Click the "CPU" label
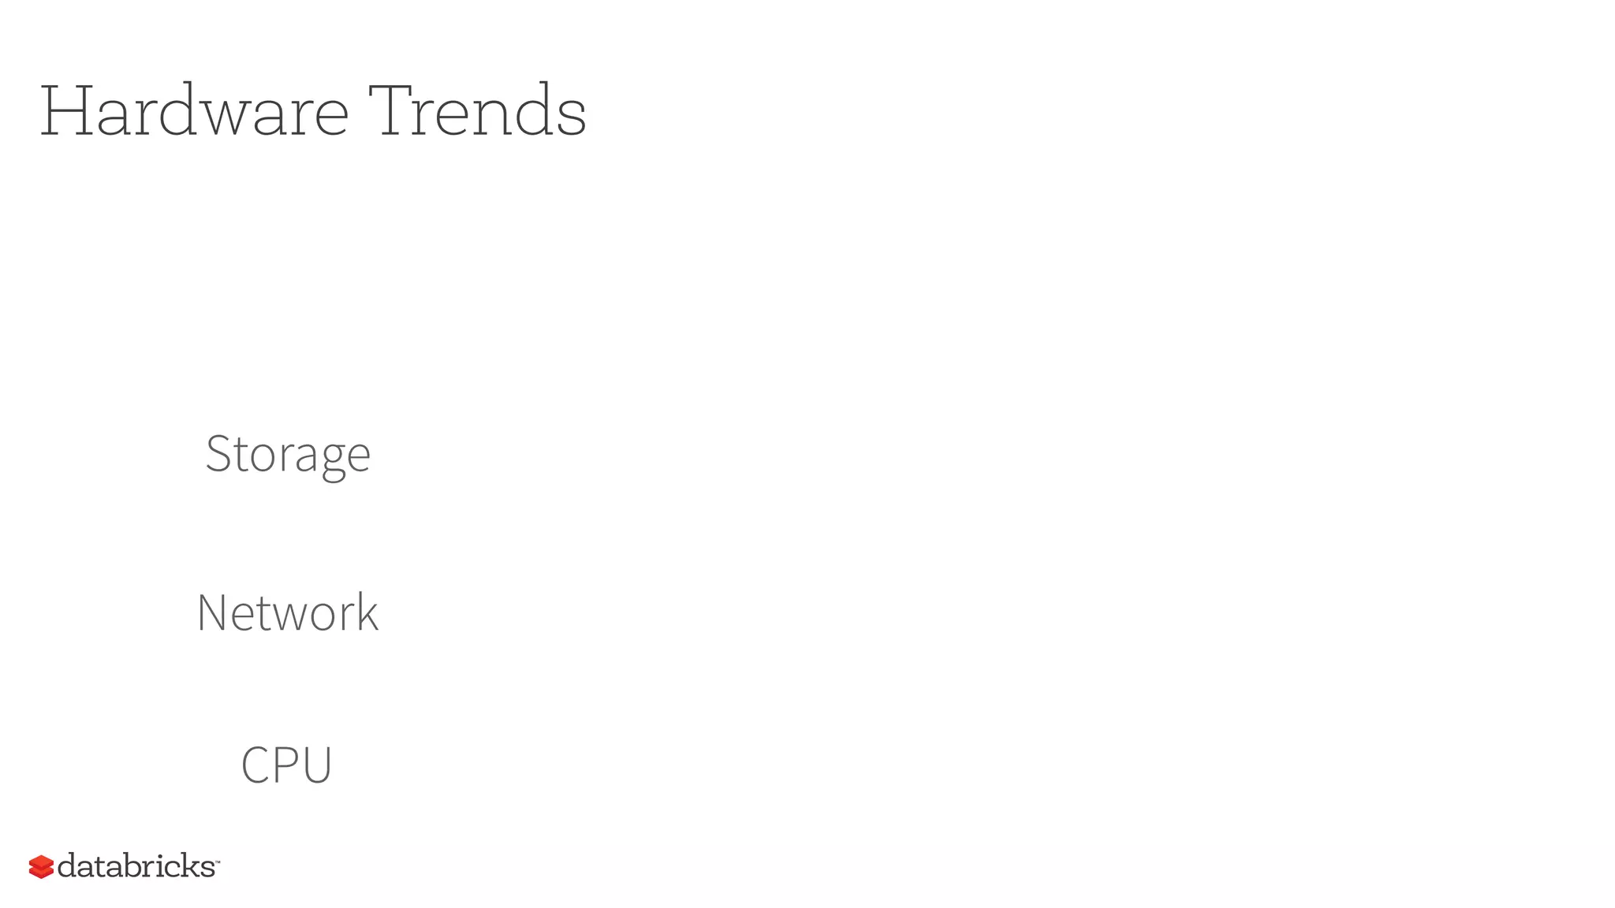 (286, 765)
